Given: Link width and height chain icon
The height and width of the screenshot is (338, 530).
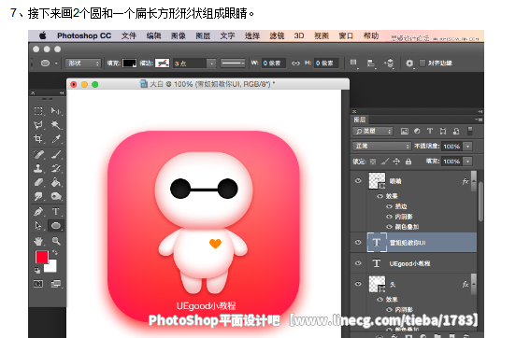Looking at the screenshot, I should [295, 63].
